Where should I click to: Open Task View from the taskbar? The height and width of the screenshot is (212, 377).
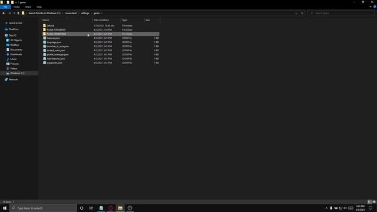[91, 208]
